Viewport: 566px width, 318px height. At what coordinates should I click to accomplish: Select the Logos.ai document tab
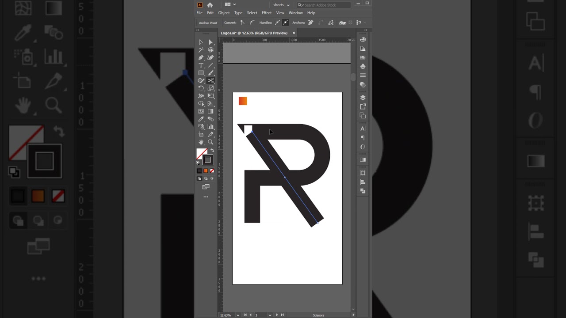(254, 33)
